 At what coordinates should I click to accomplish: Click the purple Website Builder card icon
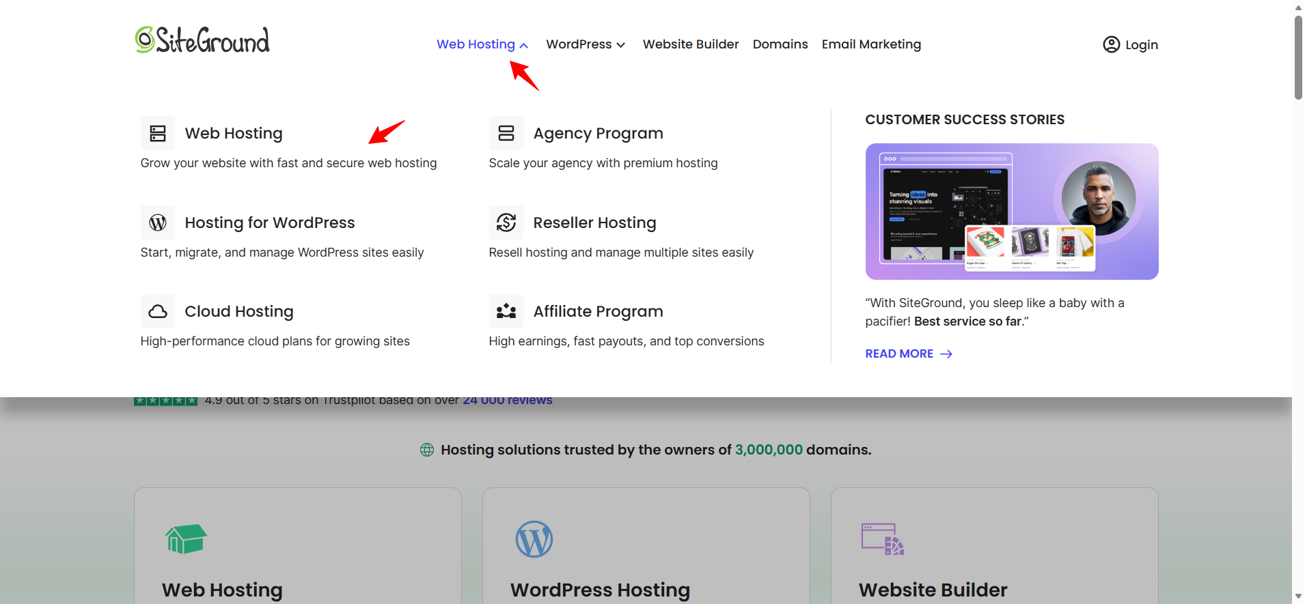pyautogui.click(x=883, y=539)
